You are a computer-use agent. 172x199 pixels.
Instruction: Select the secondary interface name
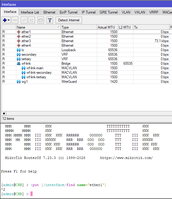[x=29, y=54]
